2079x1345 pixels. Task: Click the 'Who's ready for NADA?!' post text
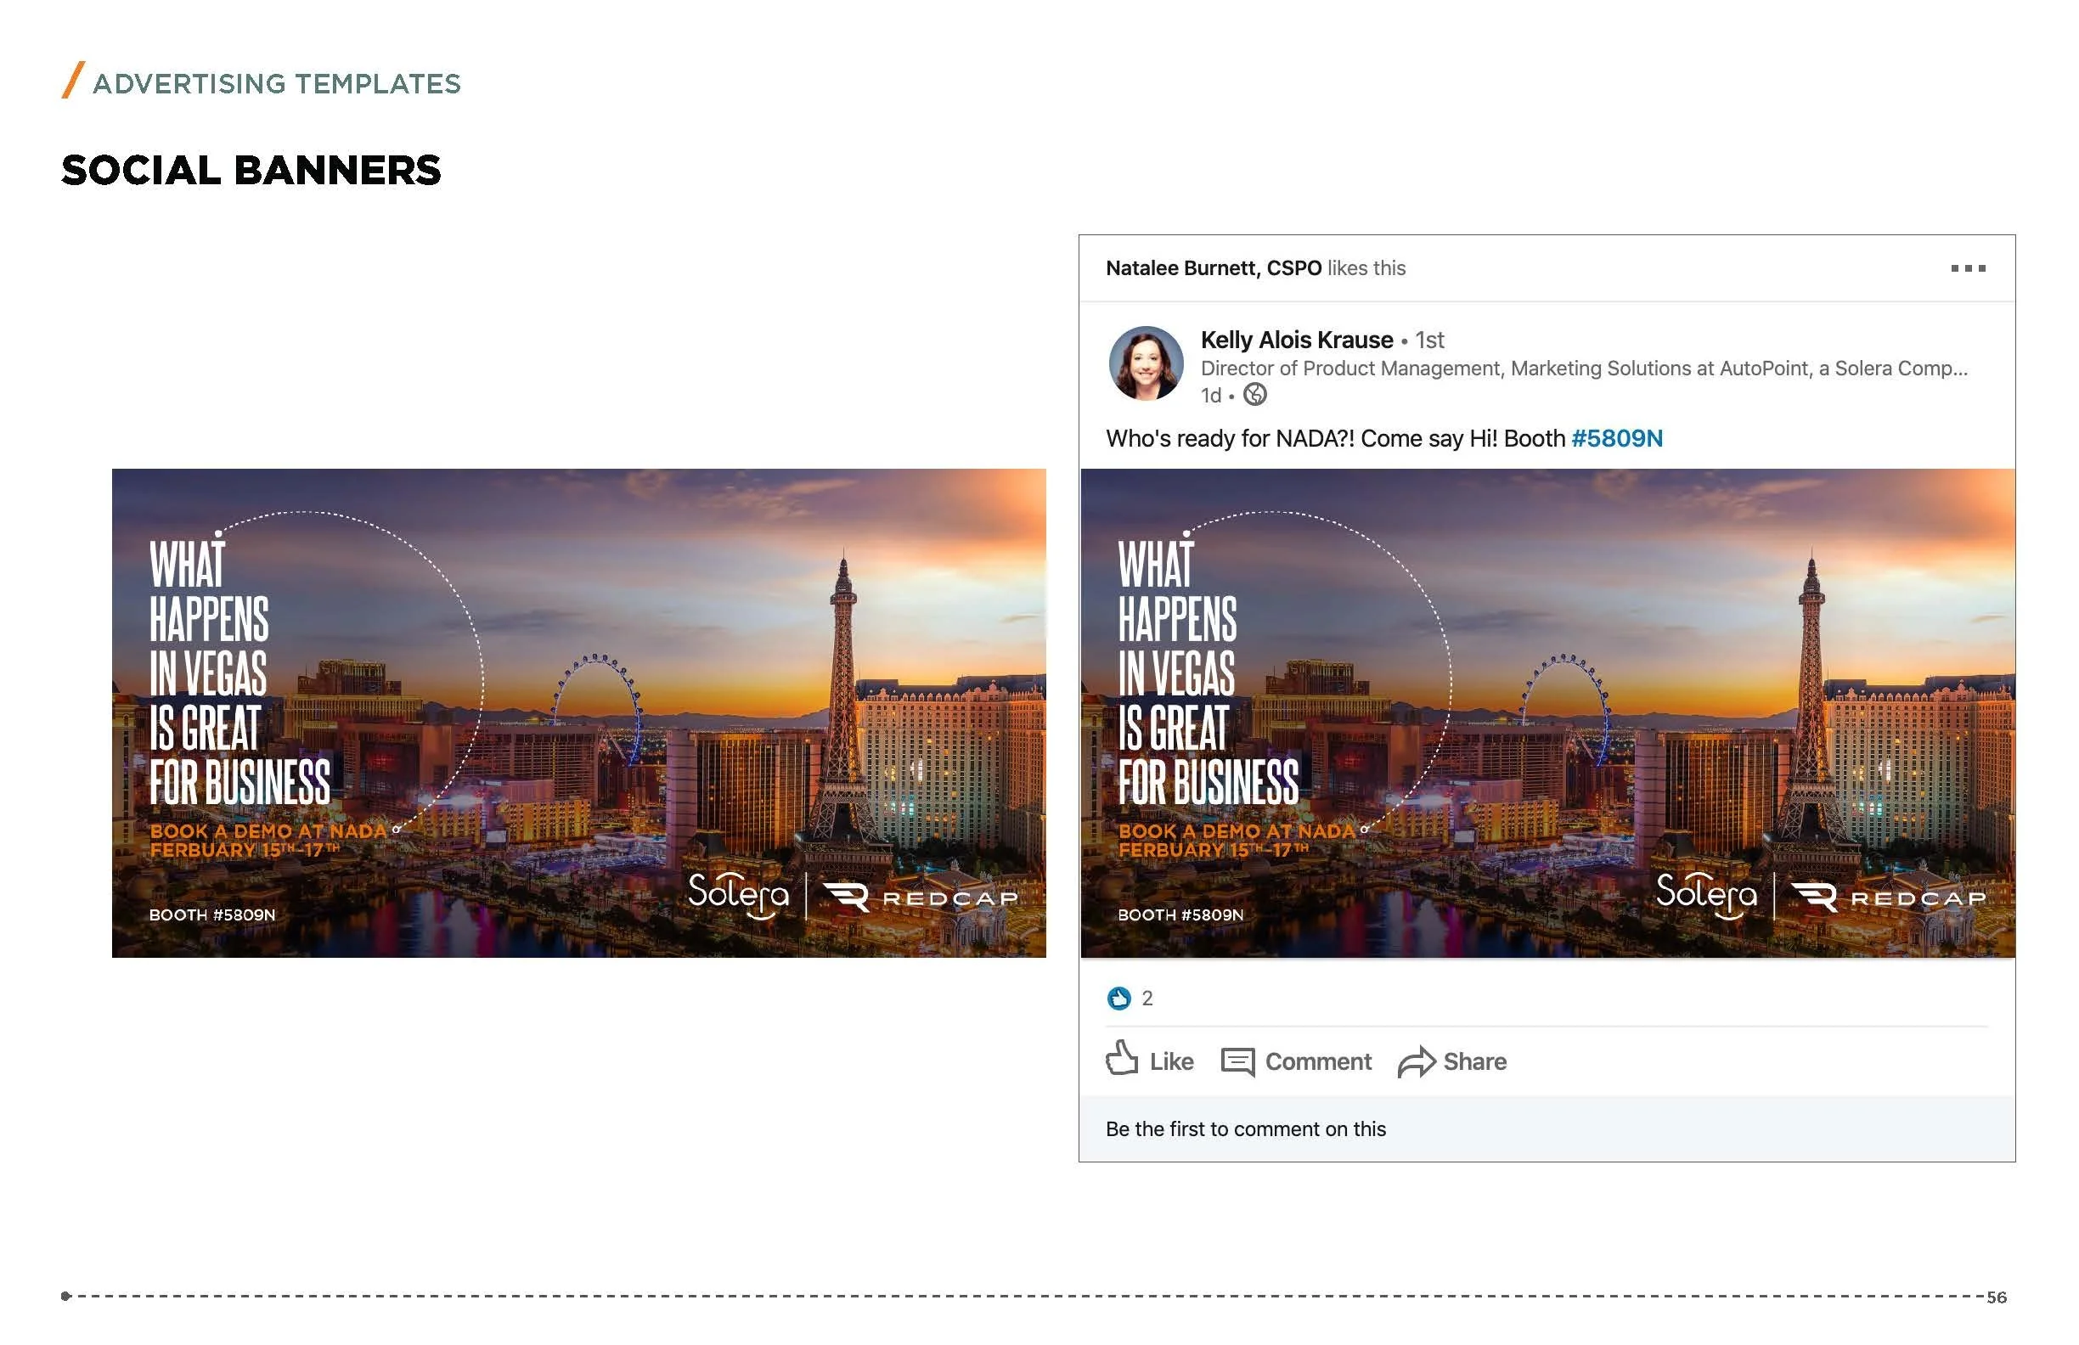point(1383,438)
